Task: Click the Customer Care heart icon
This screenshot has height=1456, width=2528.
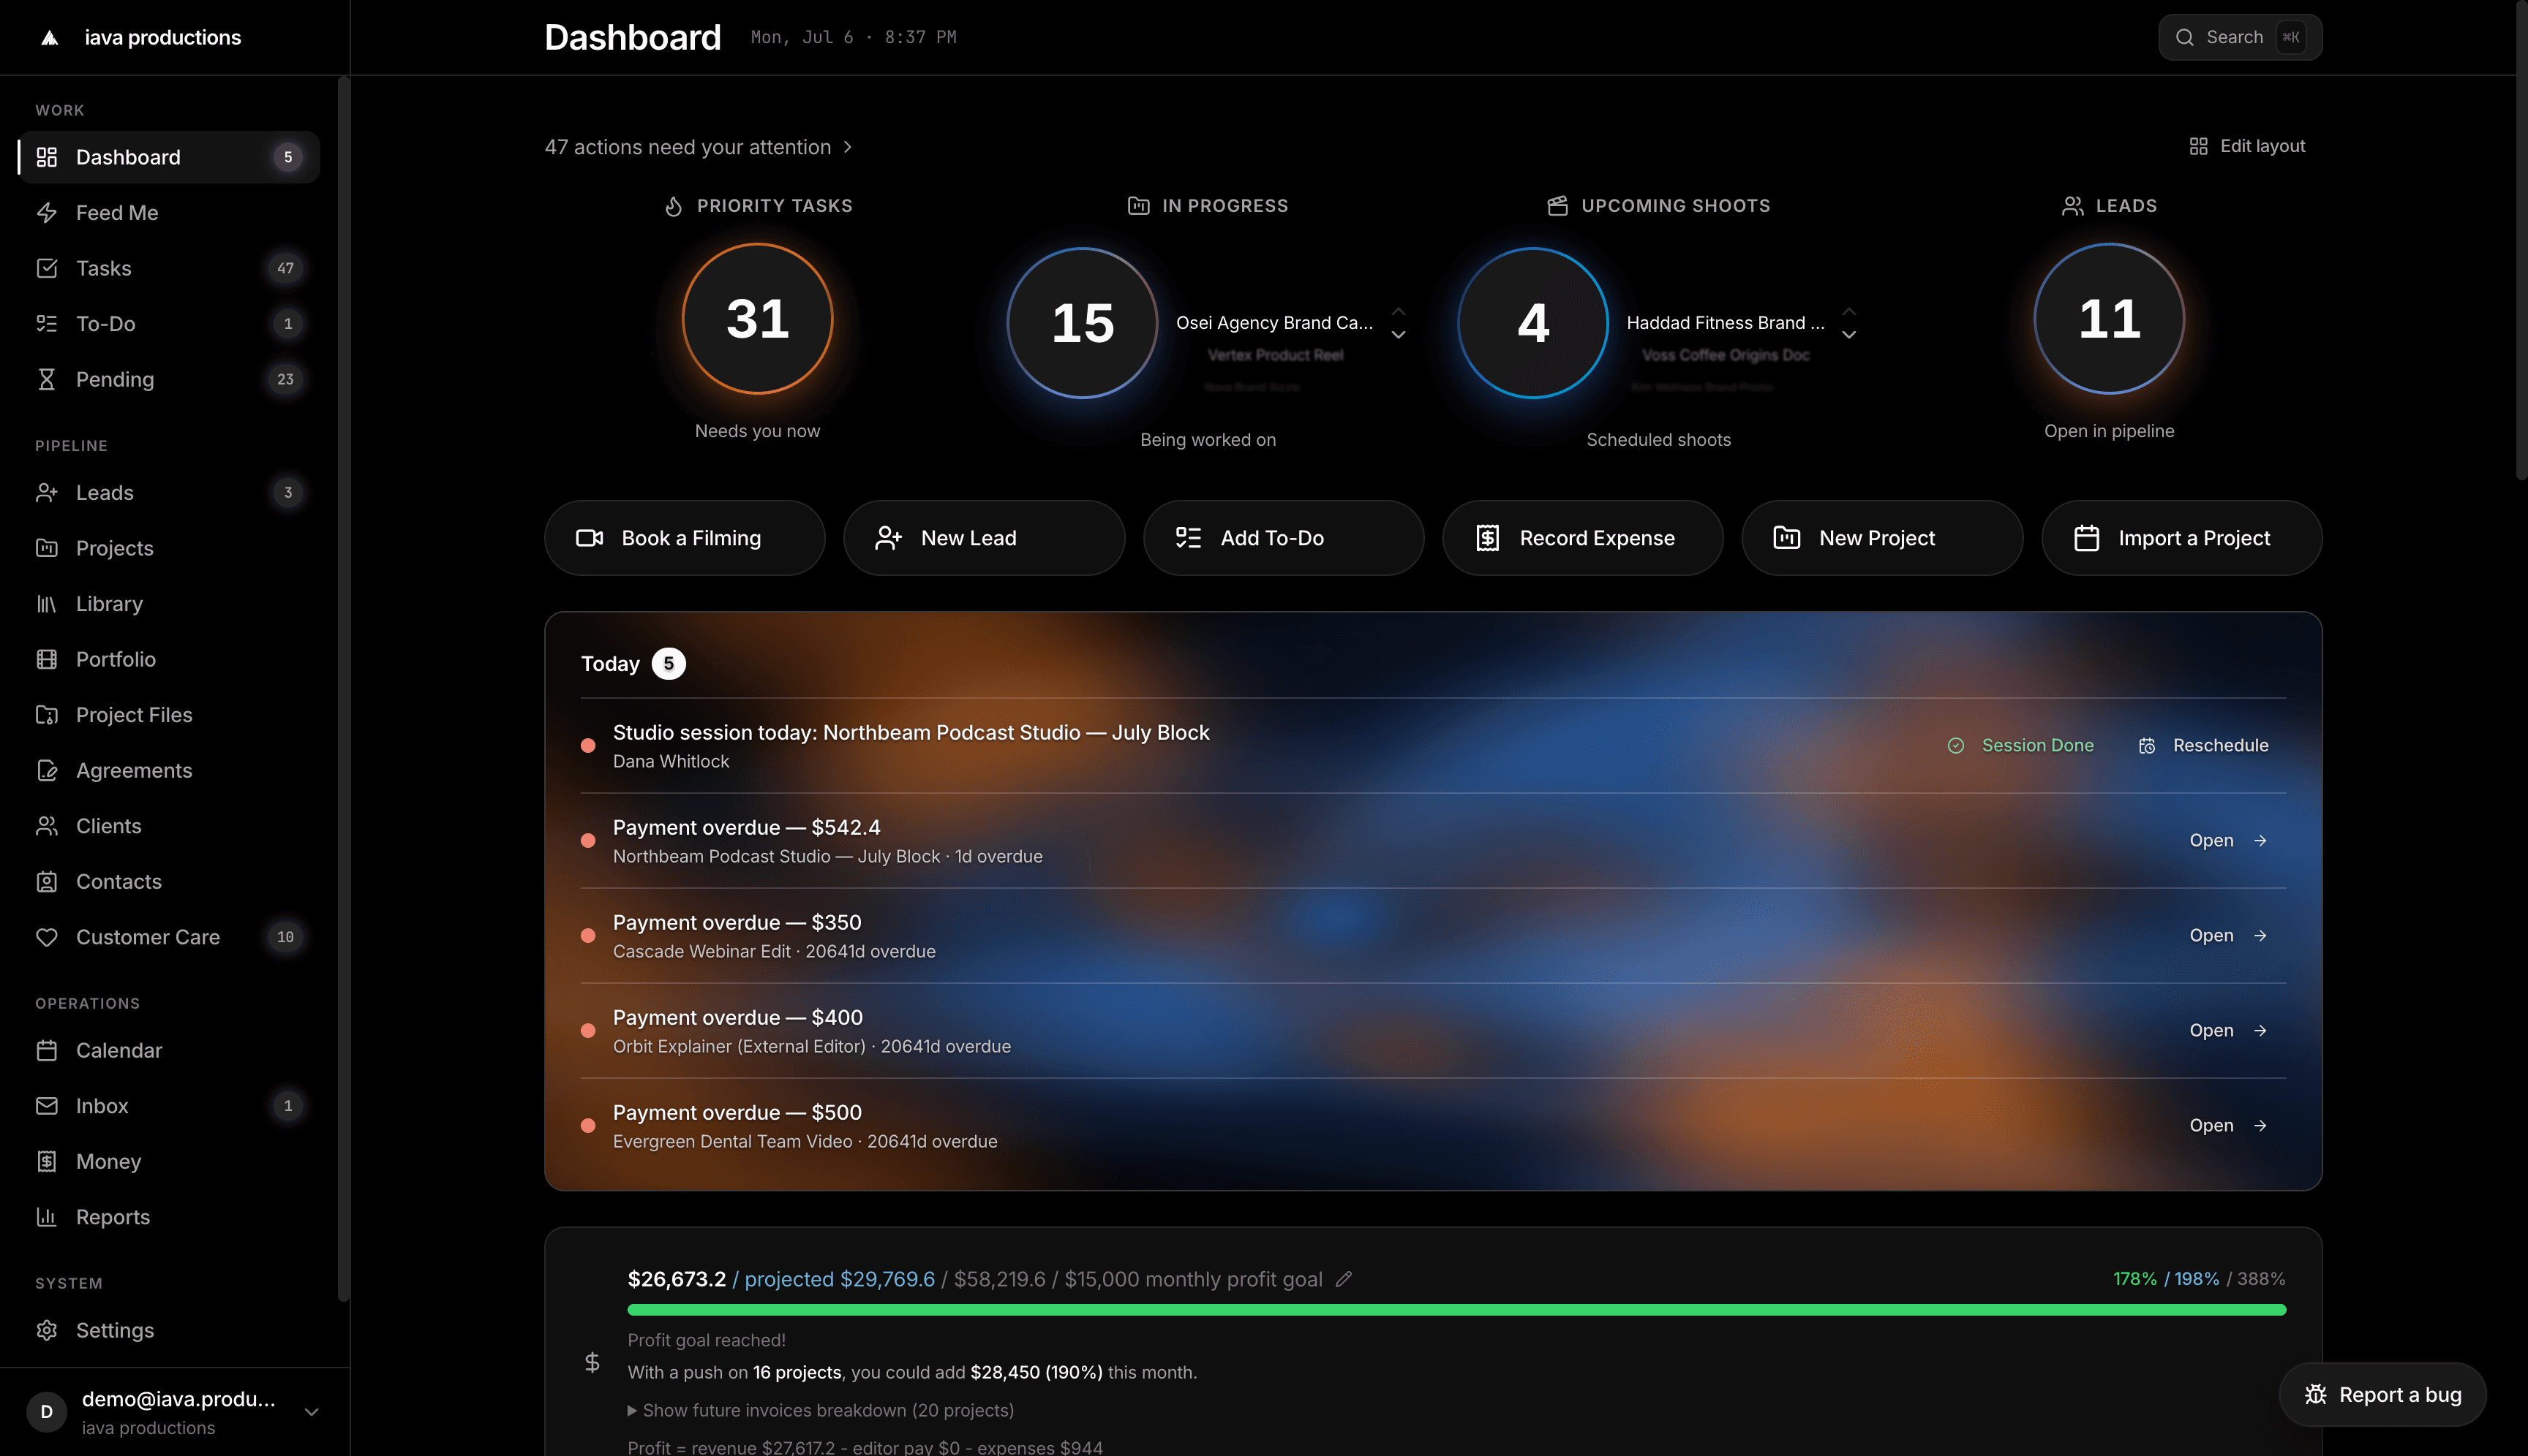Action: [46, 937]
